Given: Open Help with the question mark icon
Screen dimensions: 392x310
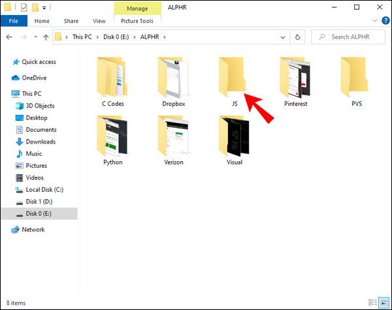Looking at the screenshot, I should (385, 20).
